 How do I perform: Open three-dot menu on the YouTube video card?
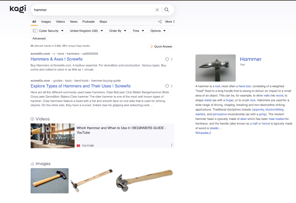(172, 145)
